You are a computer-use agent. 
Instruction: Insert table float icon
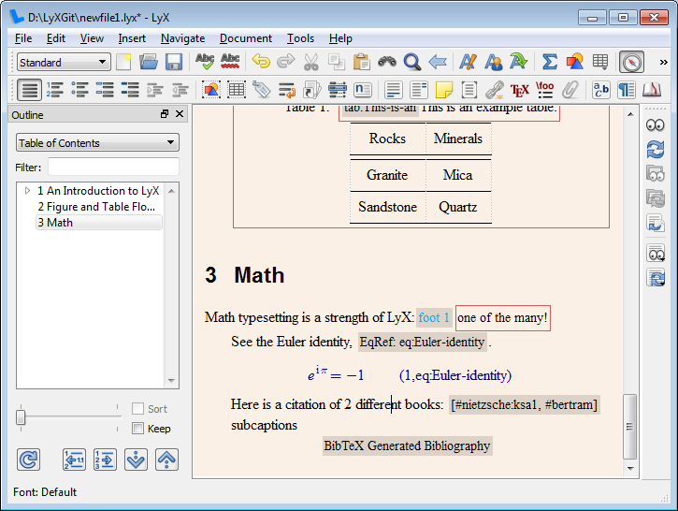click(x=236, y=90)
